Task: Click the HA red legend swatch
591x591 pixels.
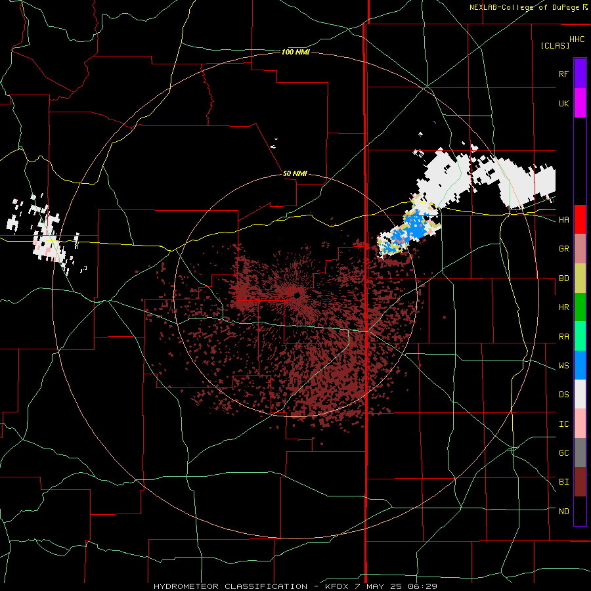Action: (580, 219)
